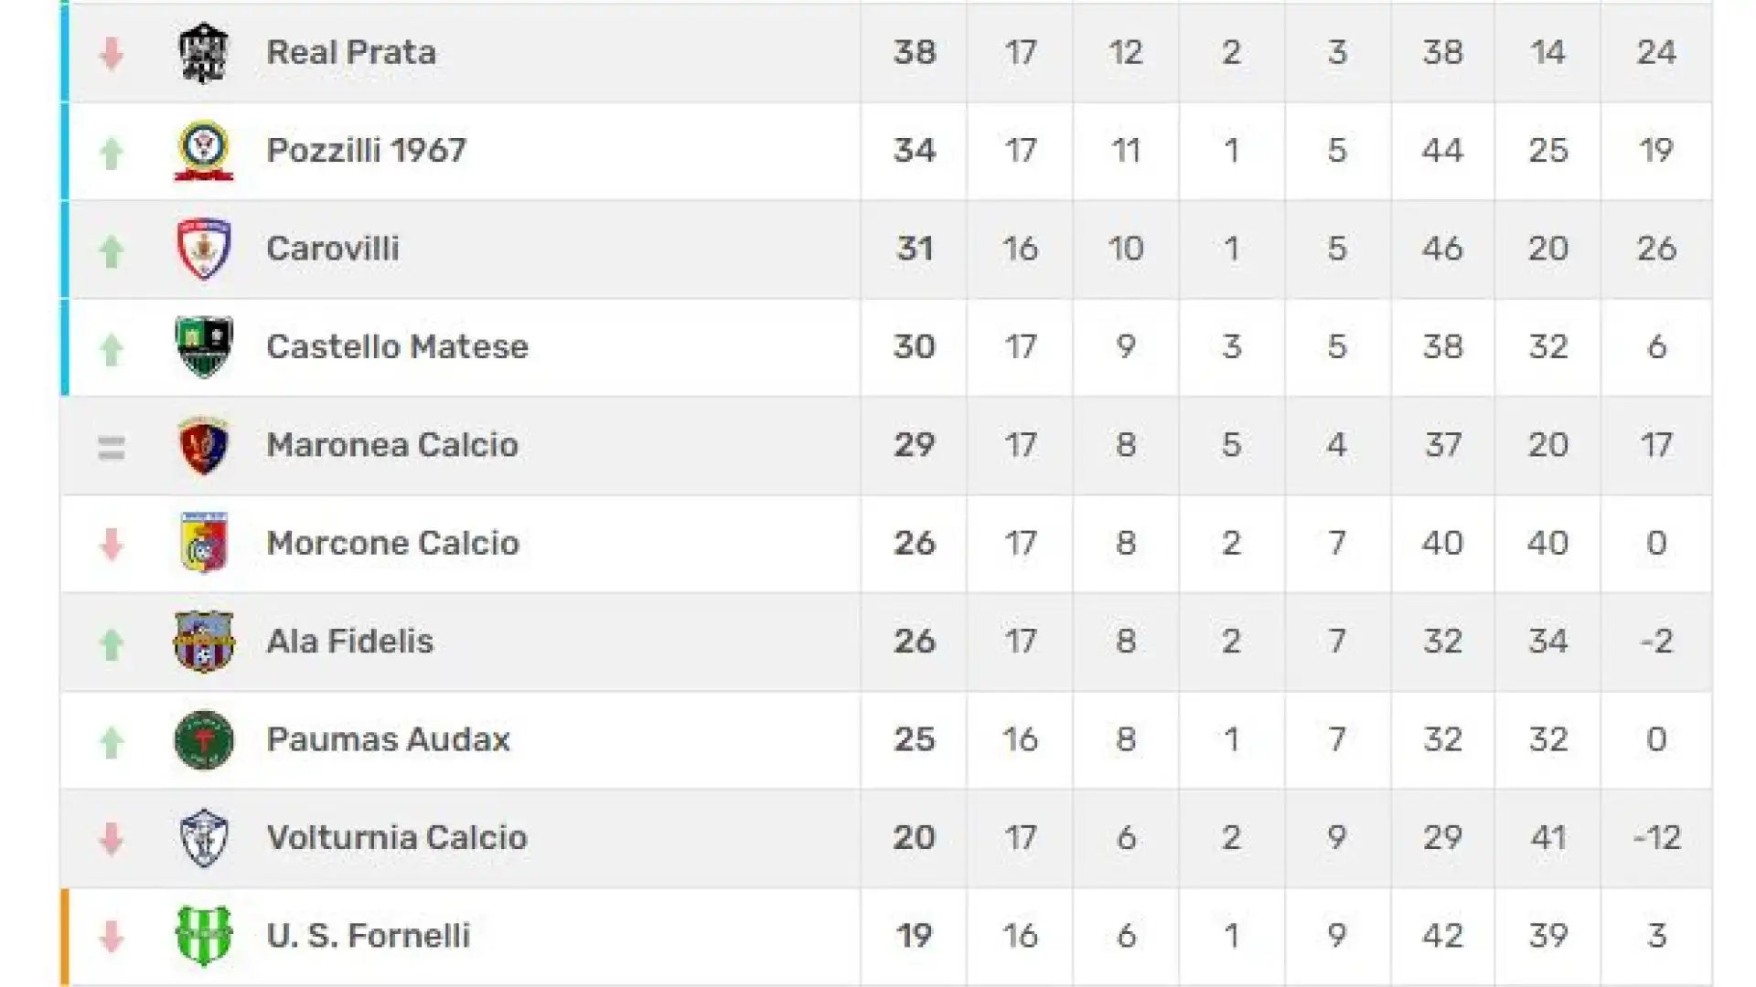Click the Maronea Calcio badge

coord(203,445)
